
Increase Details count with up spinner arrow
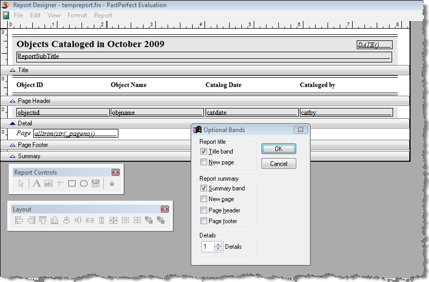[218, 245]
